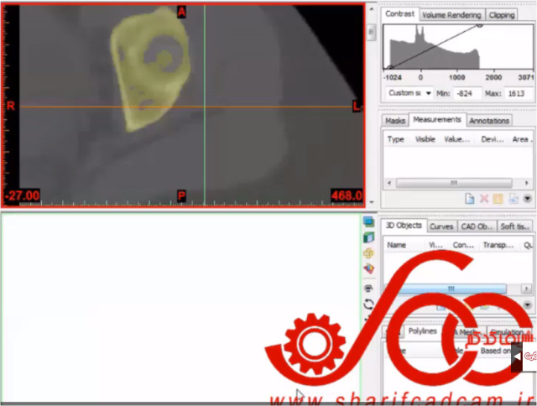The width and height of the screenshot is (537, 406).
Task: Select the 3D Objects tab
Action: (x=404, y=226)
